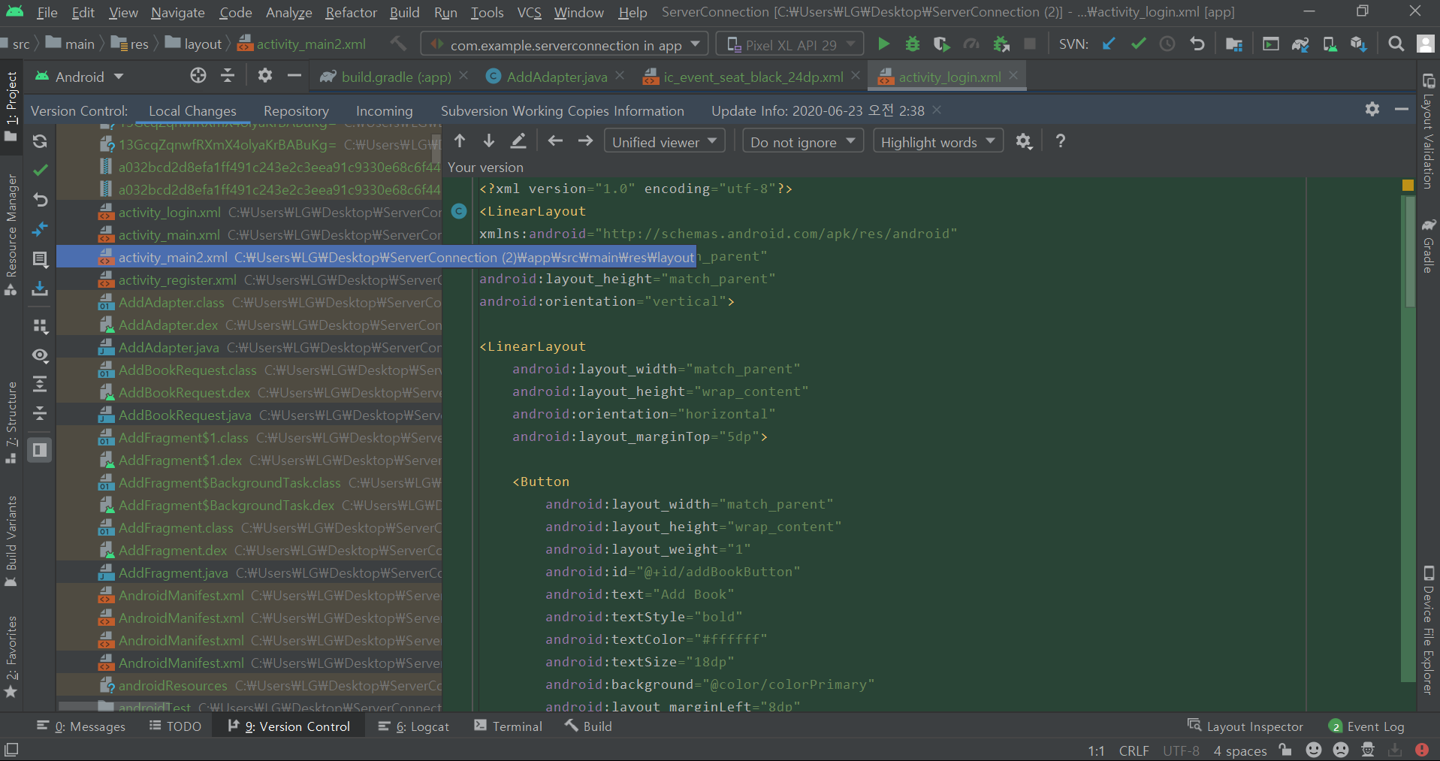Open Search Everywhere magnifier icon
The height and width of the screenshot is (761, 1440).
point(1396,44)
